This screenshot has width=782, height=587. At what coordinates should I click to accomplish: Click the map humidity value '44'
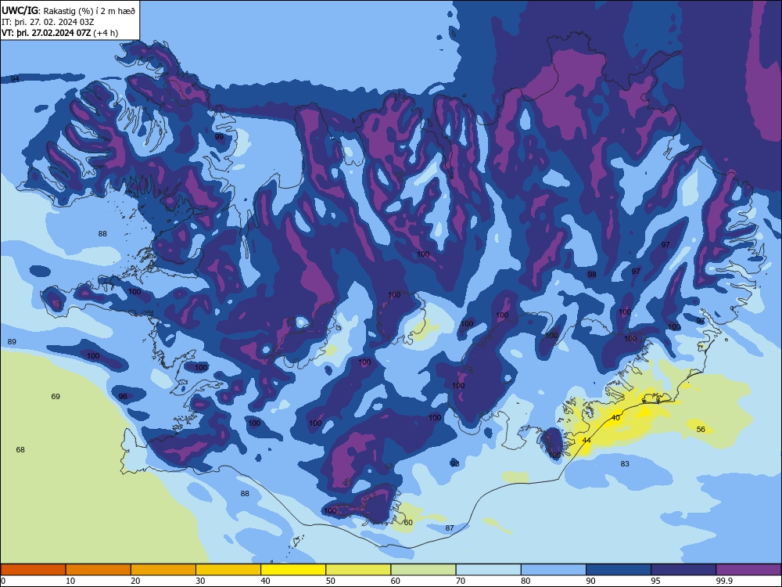(586, 440)
